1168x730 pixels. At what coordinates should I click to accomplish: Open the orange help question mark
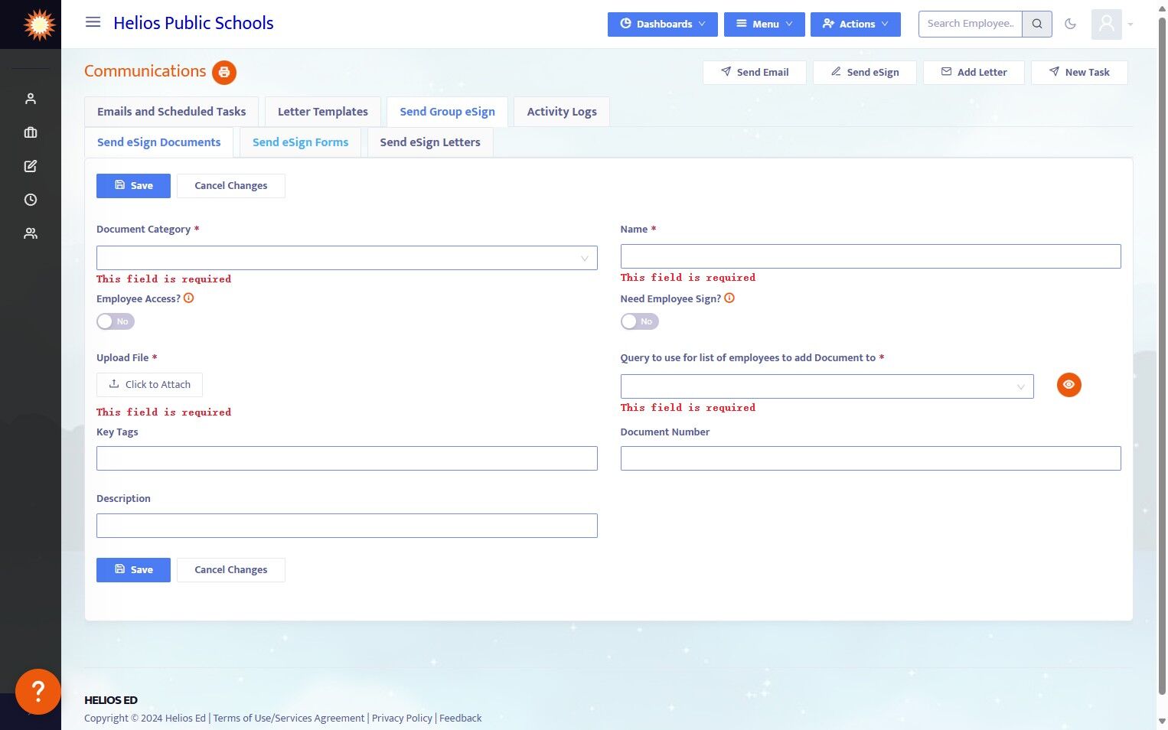click(38, 691)
